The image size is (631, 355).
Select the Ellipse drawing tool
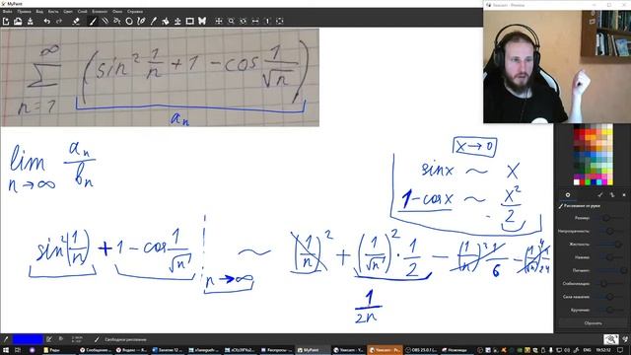tap(129, 21)
